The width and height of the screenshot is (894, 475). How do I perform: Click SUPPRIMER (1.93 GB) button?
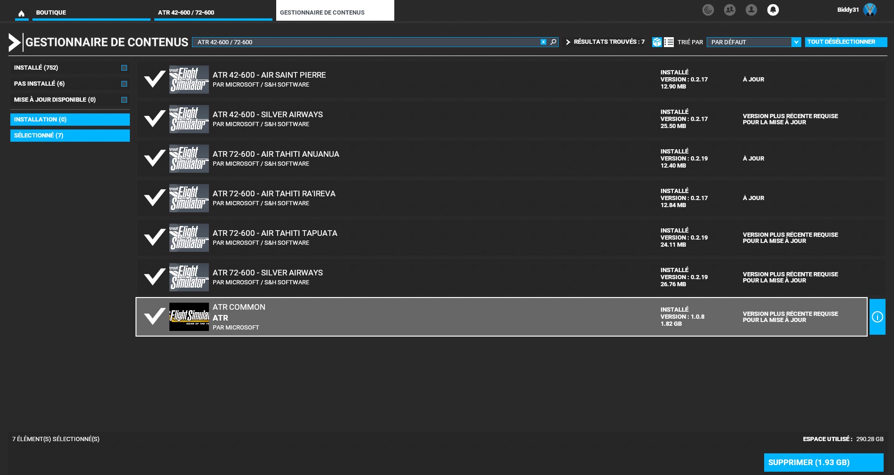point(824,462)
